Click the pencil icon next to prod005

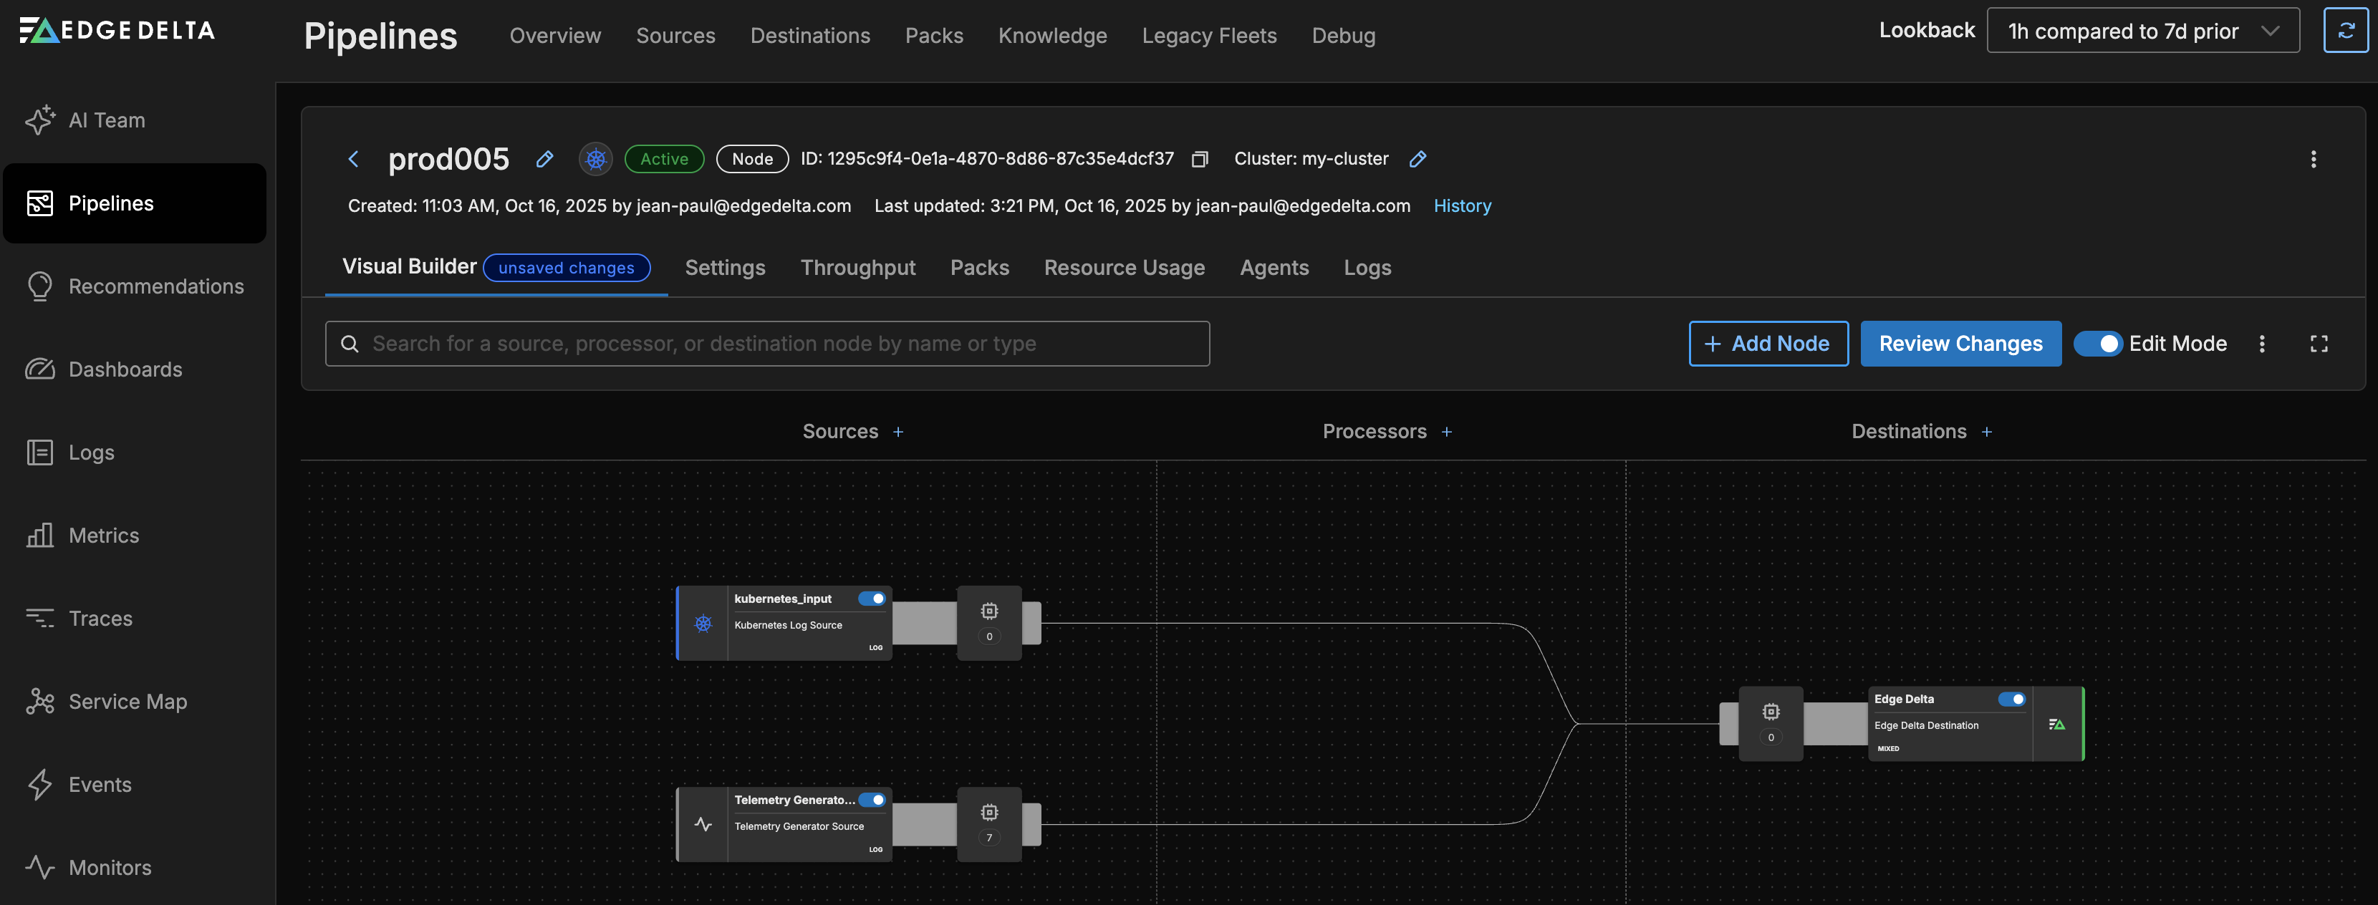tap(544, 159)
